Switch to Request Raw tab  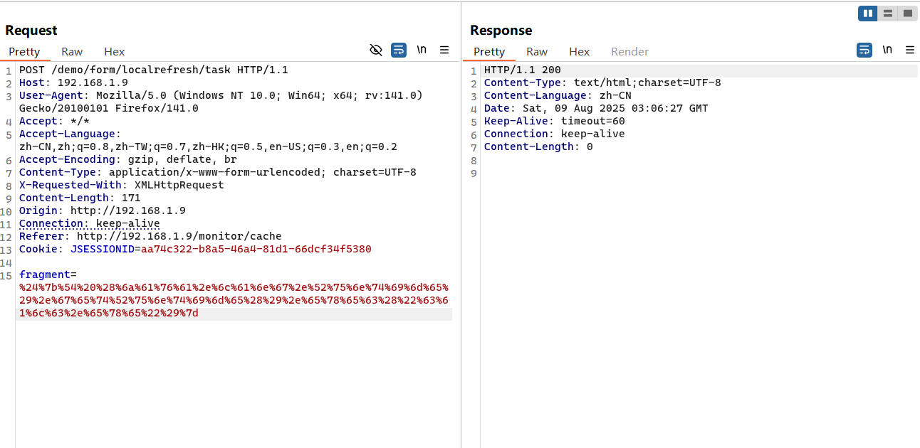pyautogui.click(x=72, y=52)
